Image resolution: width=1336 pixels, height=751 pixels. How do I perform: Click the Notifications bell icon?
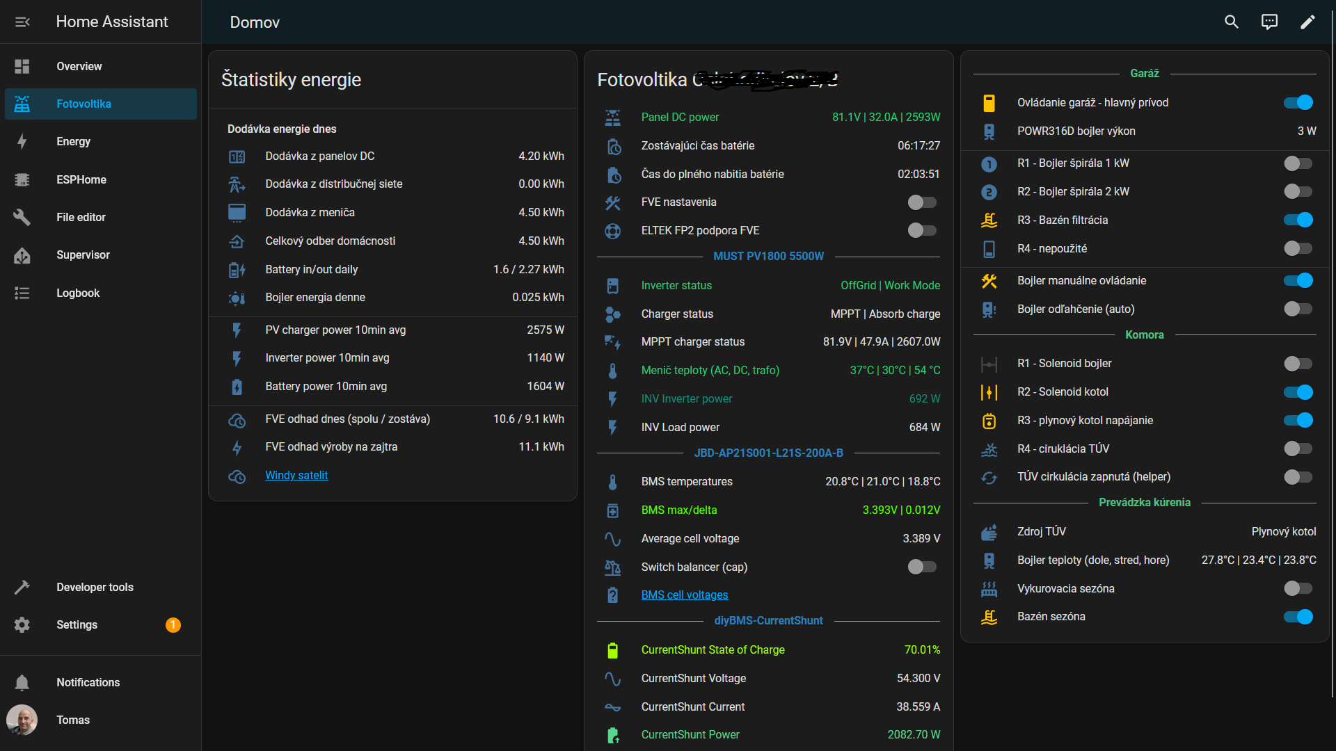(22, 683)
